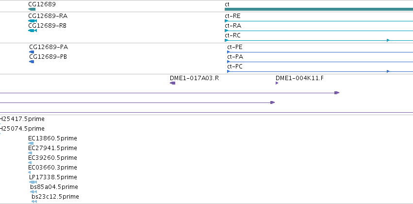Click the EC03660.3prime label
This screenshot has height=204, width=413.
[x=53, y=168]
